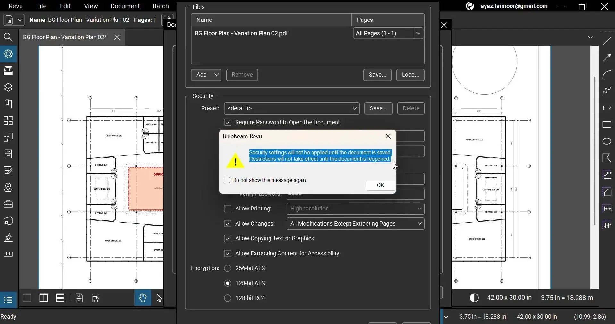
Task: Select 128-bit RC4 encryption
Action: pyautogui.click(x=228, y=298)
